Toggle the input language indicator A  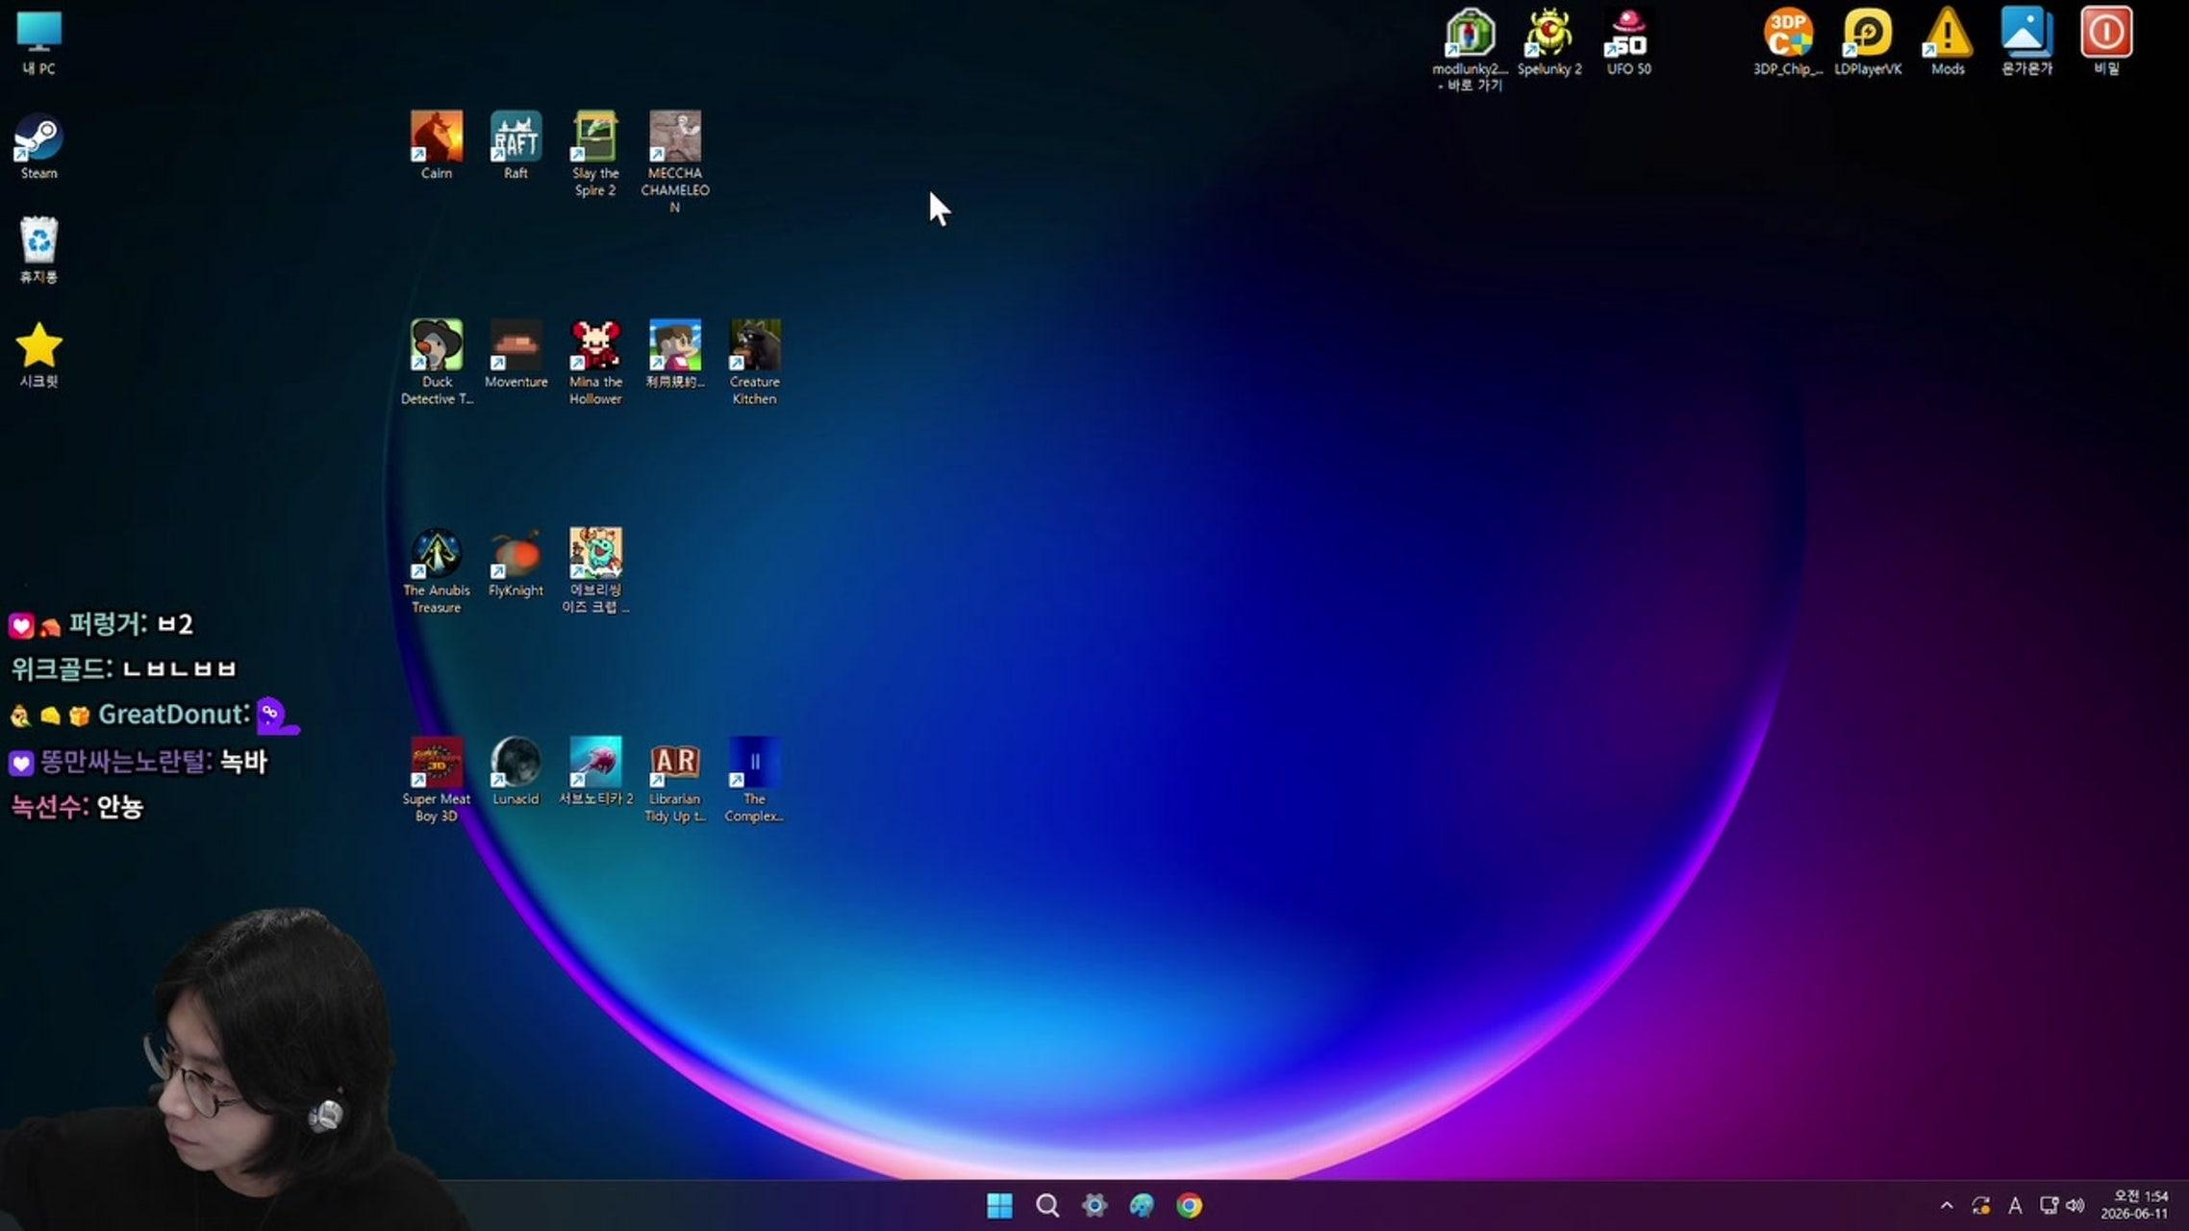click(x=2015, y=1205)
